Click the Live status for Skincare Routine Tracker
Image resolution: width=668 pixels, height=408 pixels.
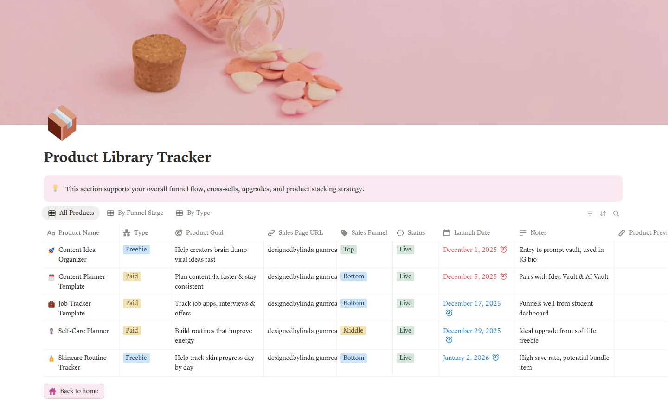coord(405,358)
